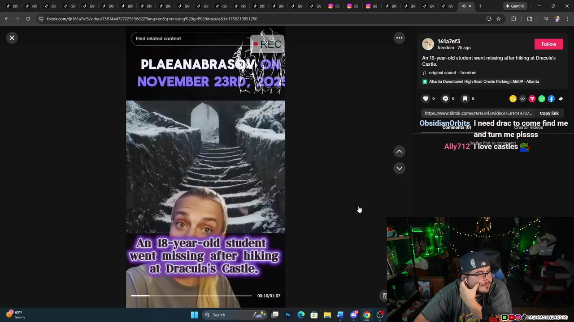574x322 pixels.
Task: Open the Chrome profile avatar
Action: [x=557, y=19]
